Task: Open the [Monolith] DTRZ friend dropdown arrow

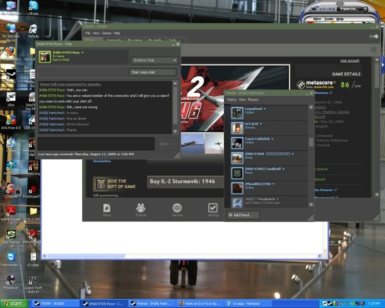Action: [x=273, y=184]
